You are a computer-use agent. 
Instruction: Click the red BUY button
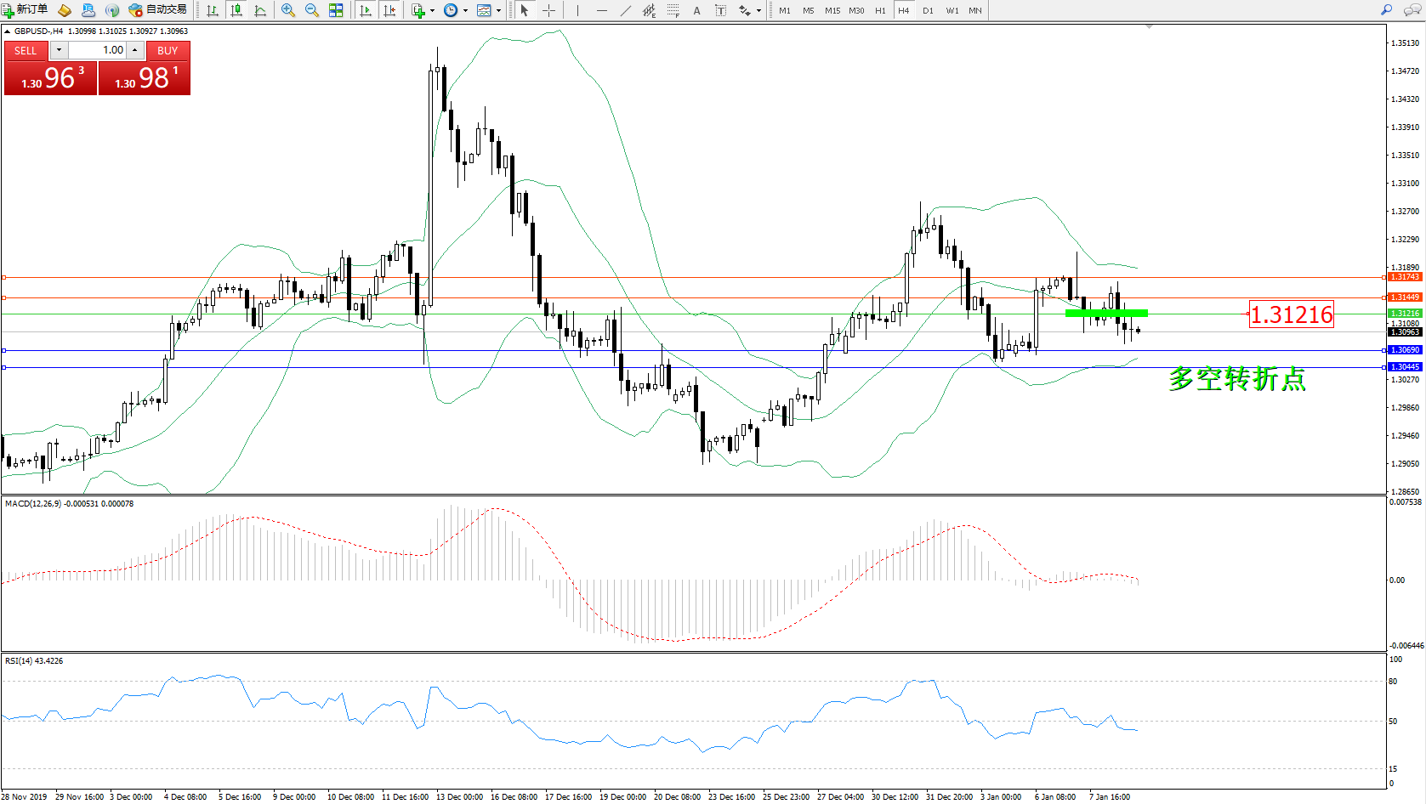coord(168,50)
